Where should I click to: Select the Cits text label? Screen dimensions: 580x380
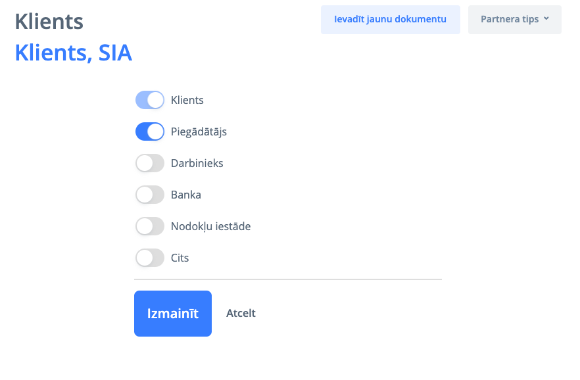[180, 258]
